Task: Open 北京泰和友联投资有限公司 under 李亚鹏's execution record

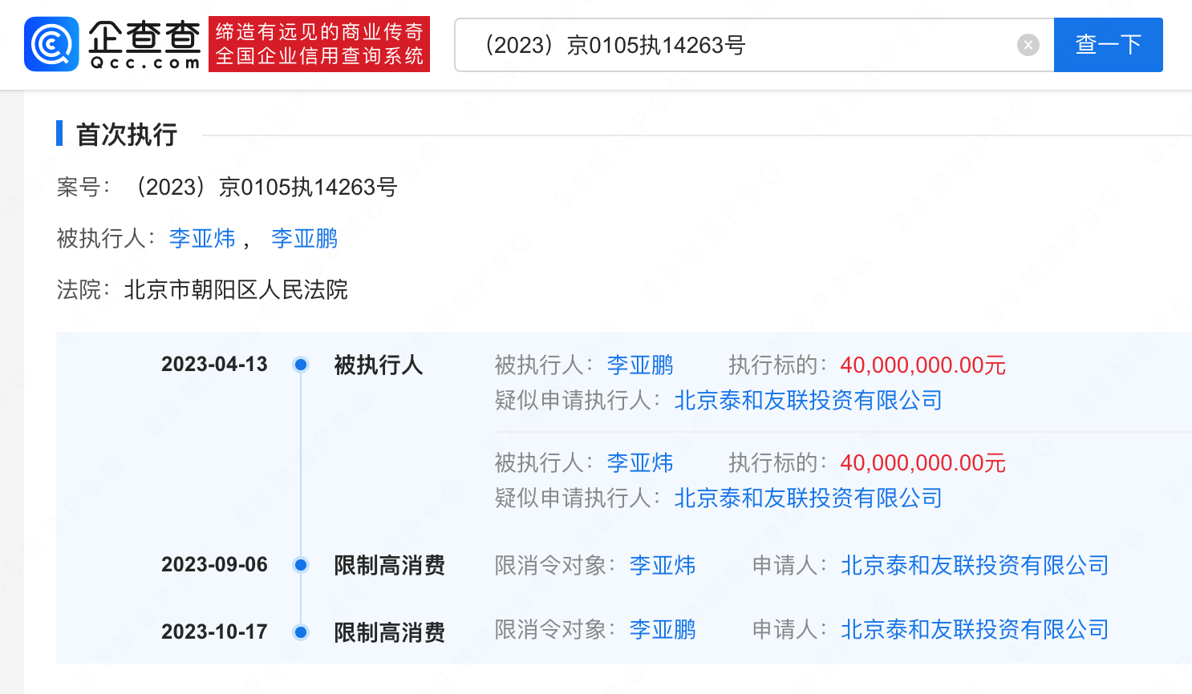Action: click(x=808, y=401)
